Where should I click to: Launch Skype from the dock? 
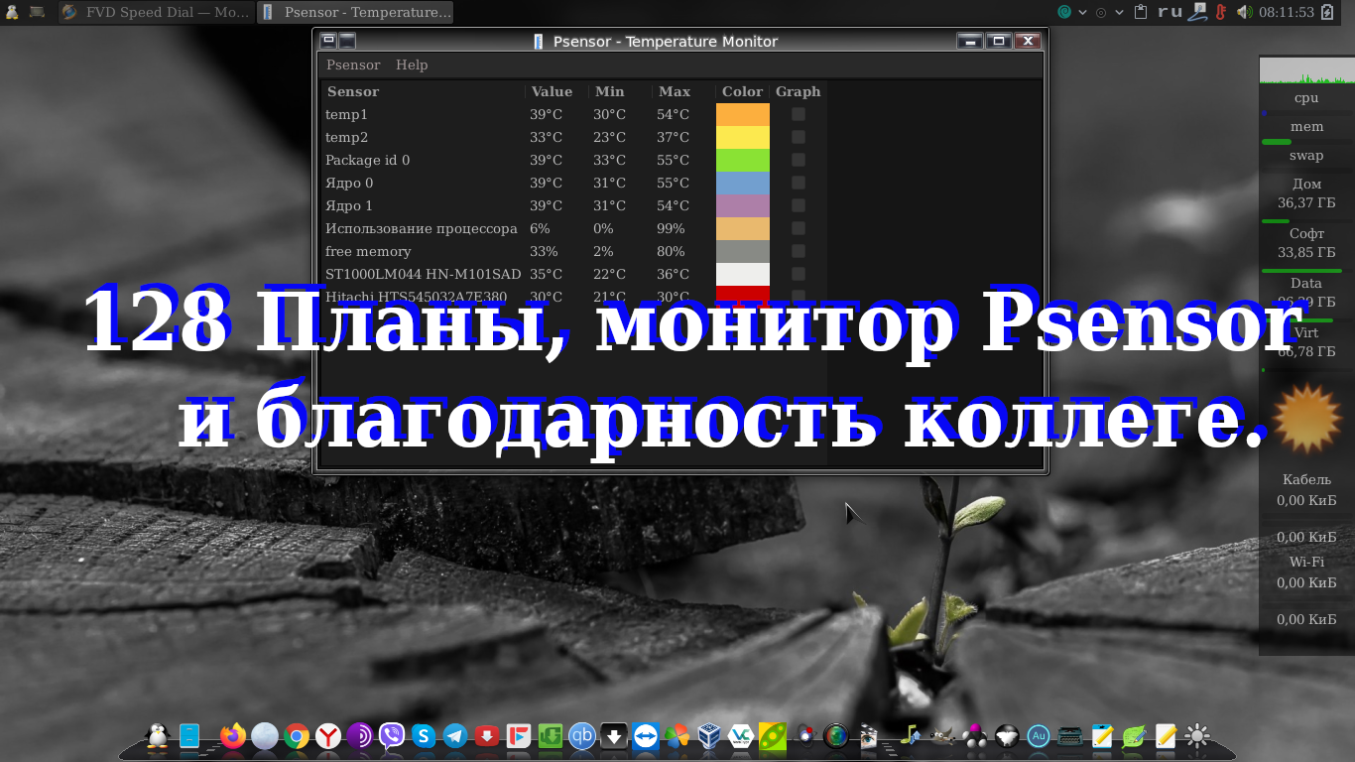[424, 735]
